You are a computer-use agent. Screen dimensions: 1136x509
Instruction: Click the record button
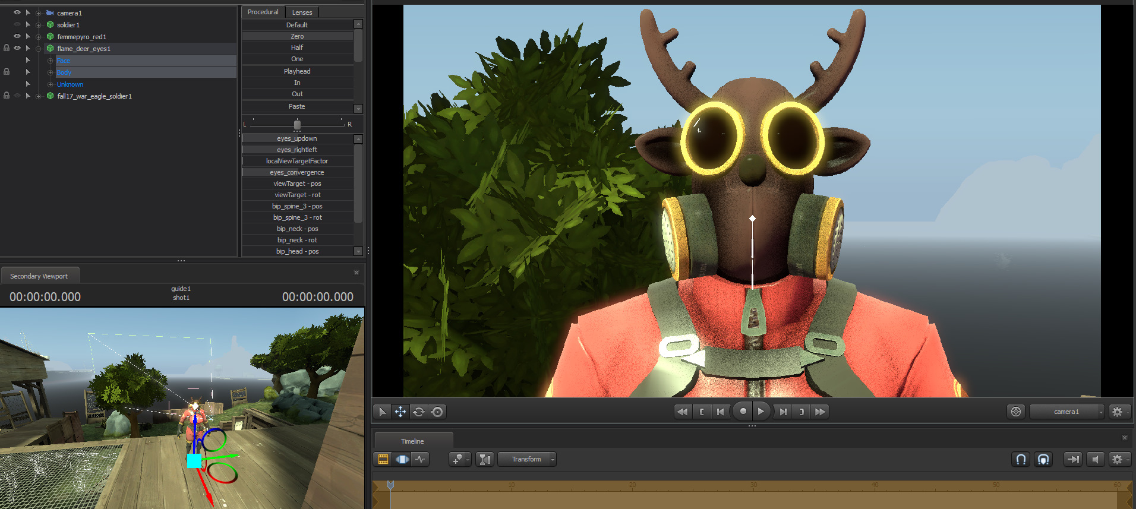743,411
